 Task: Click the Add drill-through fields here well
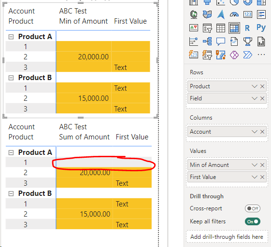tap(227, 237)
